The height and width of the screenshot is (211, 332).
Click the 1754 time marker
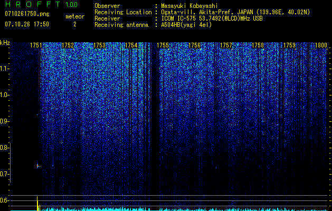coord(131,45)
